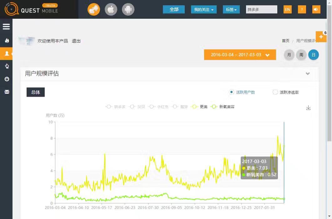Screen dimensions: 332x219
Task: Open the date range dropdown
Action: click(240, 55)
